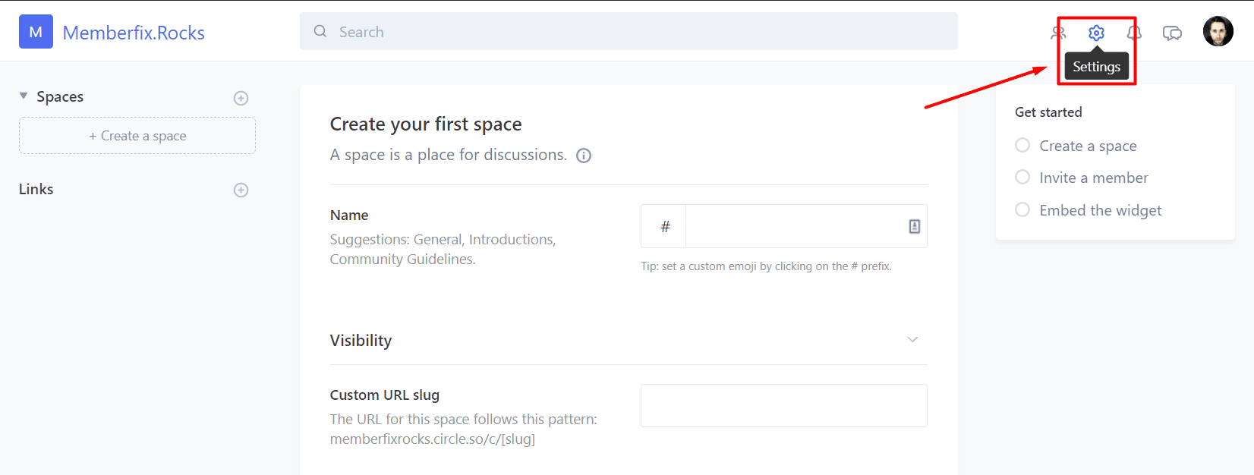Click the Create your first space heading

426,124
